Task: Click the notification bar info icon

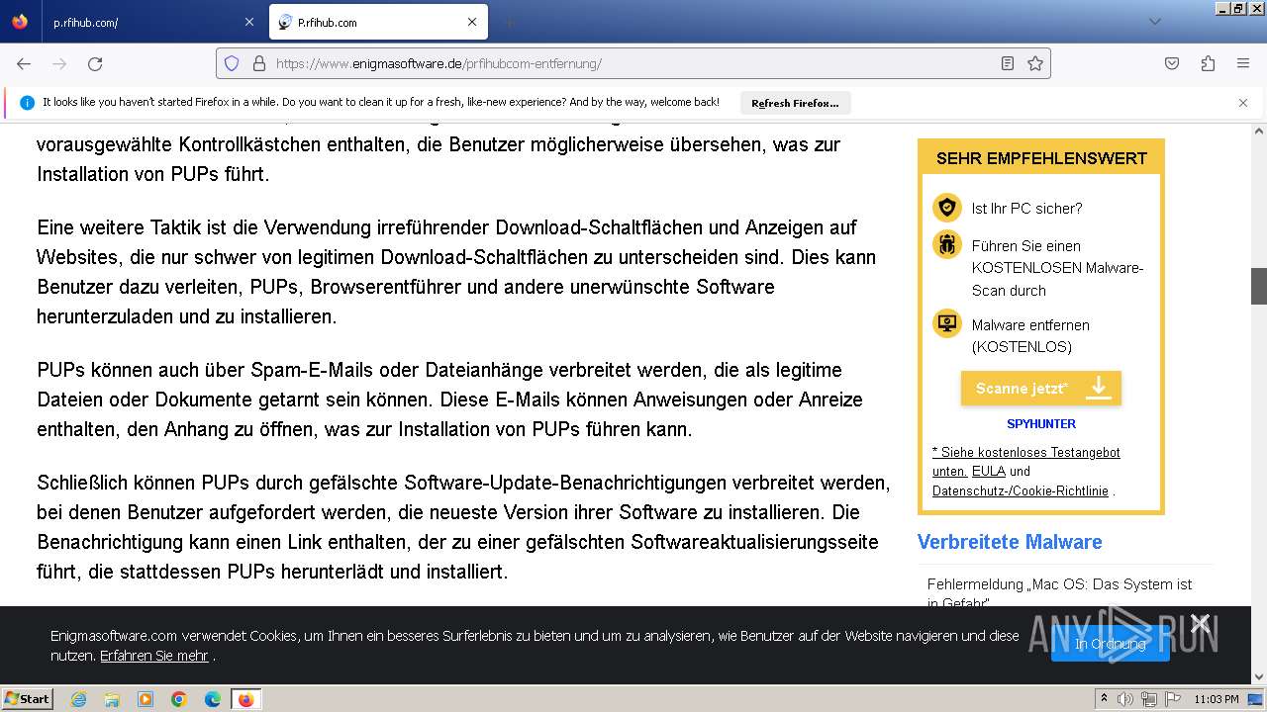Action: (x=27, y=103)
